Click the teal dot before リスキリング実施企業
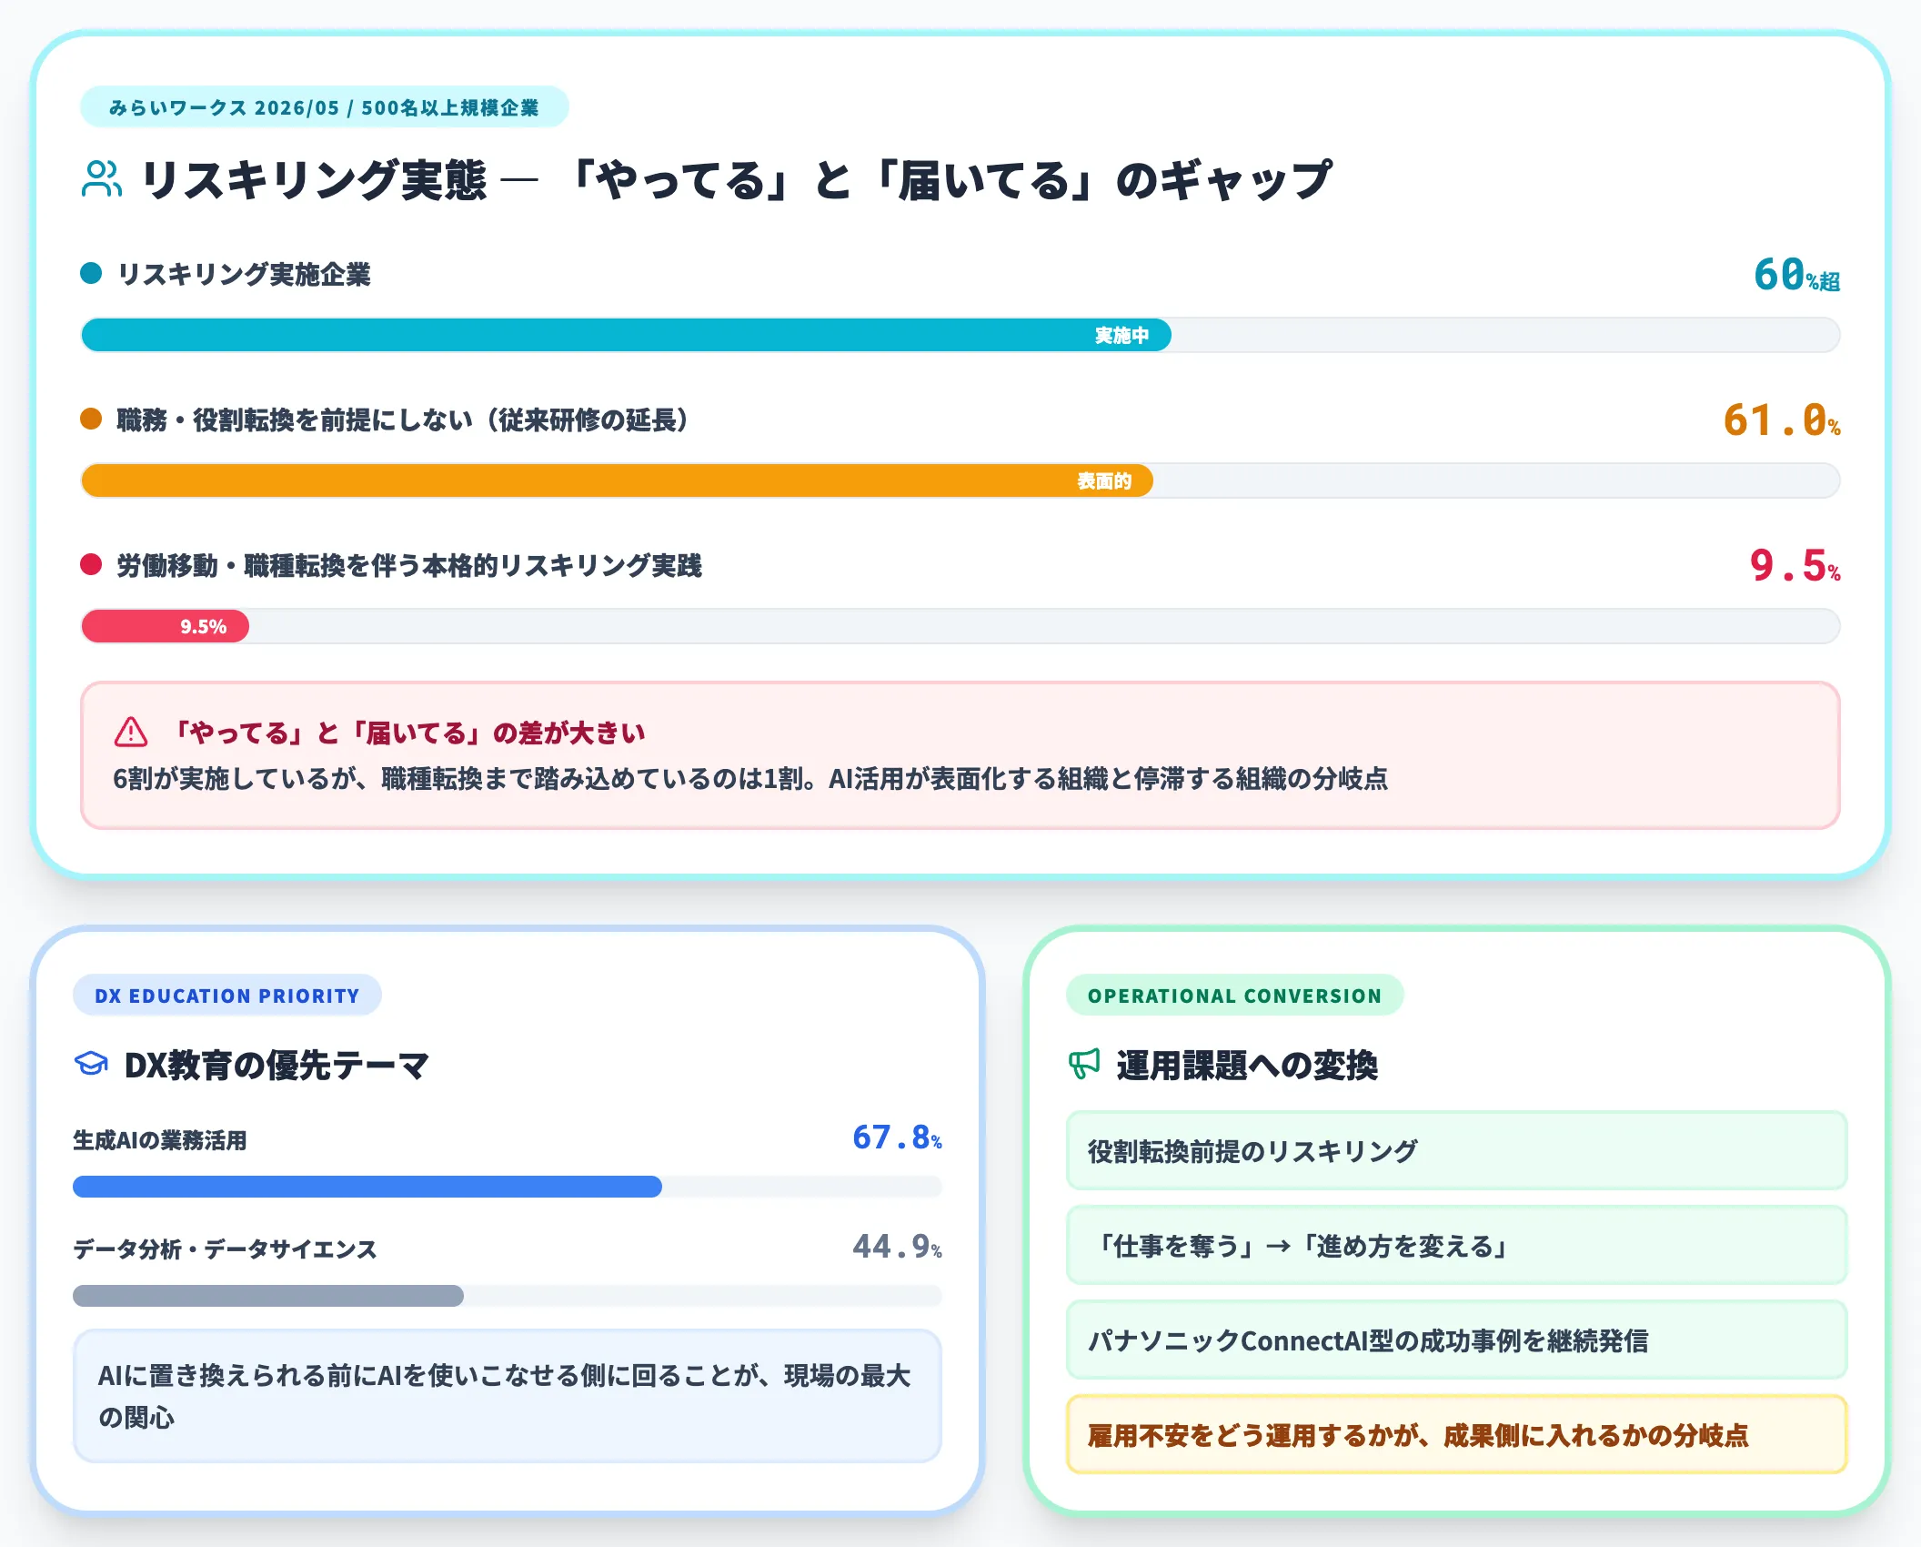 tap(91, 273)
